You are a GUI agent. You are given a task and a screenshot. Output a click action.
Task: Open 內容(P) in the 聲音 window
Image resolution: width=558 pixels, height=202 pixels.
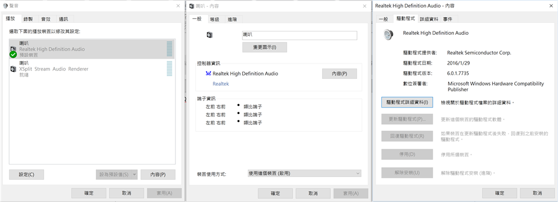[x=158, y=174]
